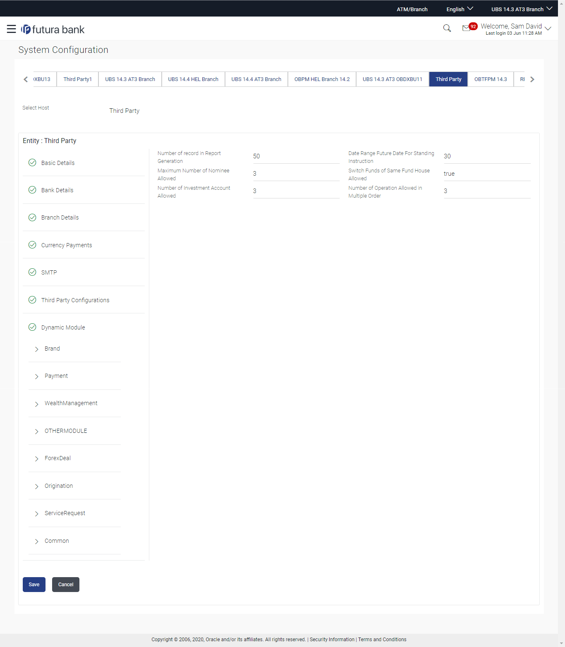Screen dimensions: 565x647
Task: Open the mail inbox with 92 notifications
Action: pyautogui.click(x=469, y=27)
